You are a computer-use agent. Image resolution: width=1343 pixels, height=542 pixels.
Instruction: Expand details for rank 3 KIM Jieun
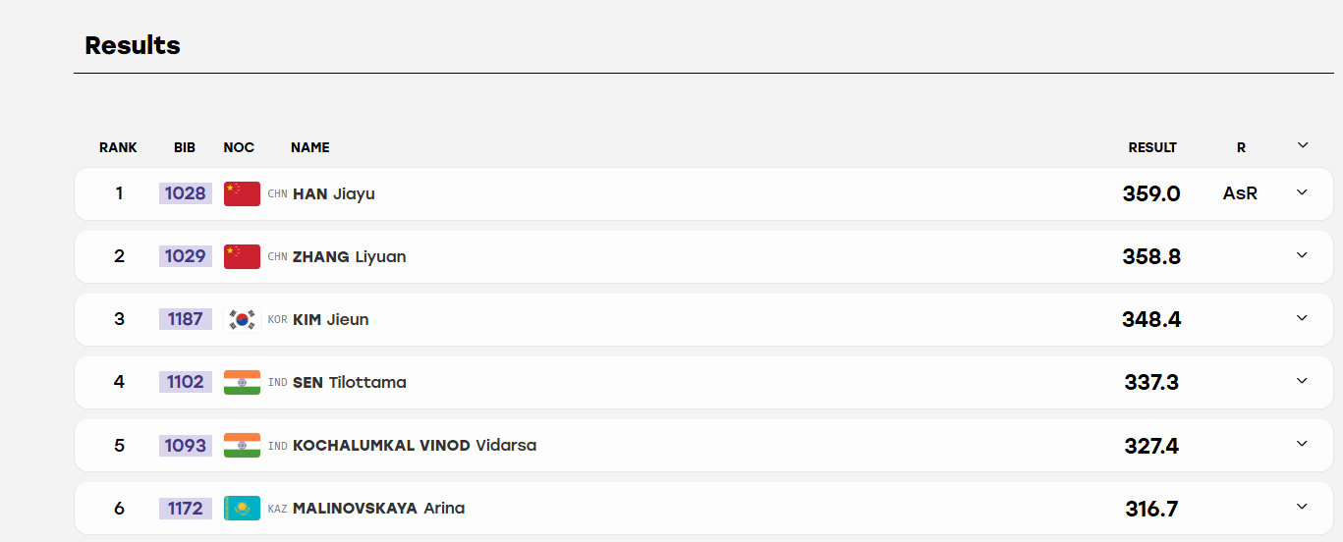click(x=1302, y=318)
